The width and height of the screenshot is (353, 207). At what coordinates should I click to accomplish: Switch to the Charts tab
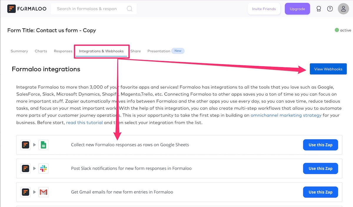click(41, 51)
